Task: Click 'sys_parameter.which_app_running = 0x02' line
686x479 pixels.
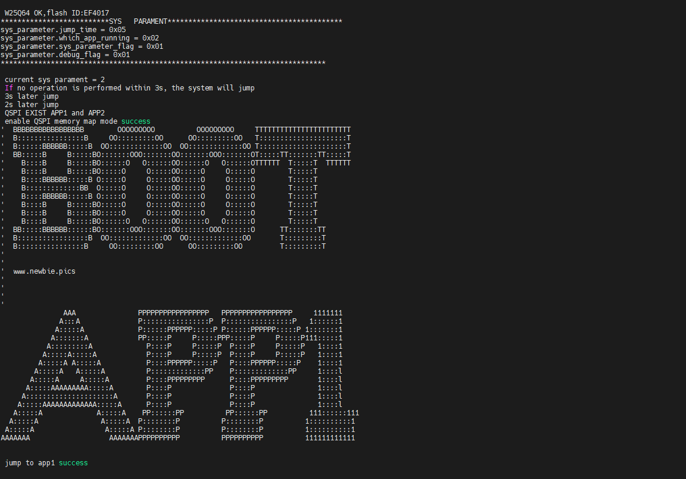Action: [x=80, y=38]
